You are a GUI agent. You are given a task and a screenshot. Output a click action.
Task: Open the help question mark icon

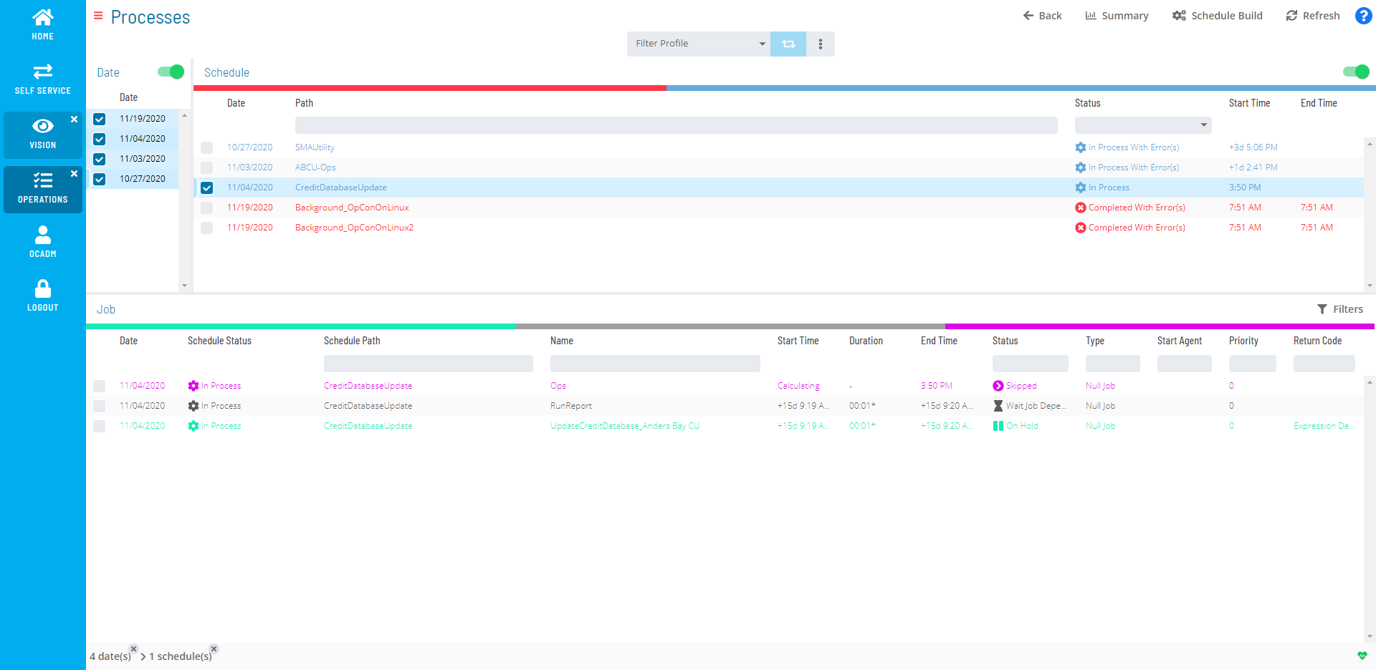(1363, 16)
